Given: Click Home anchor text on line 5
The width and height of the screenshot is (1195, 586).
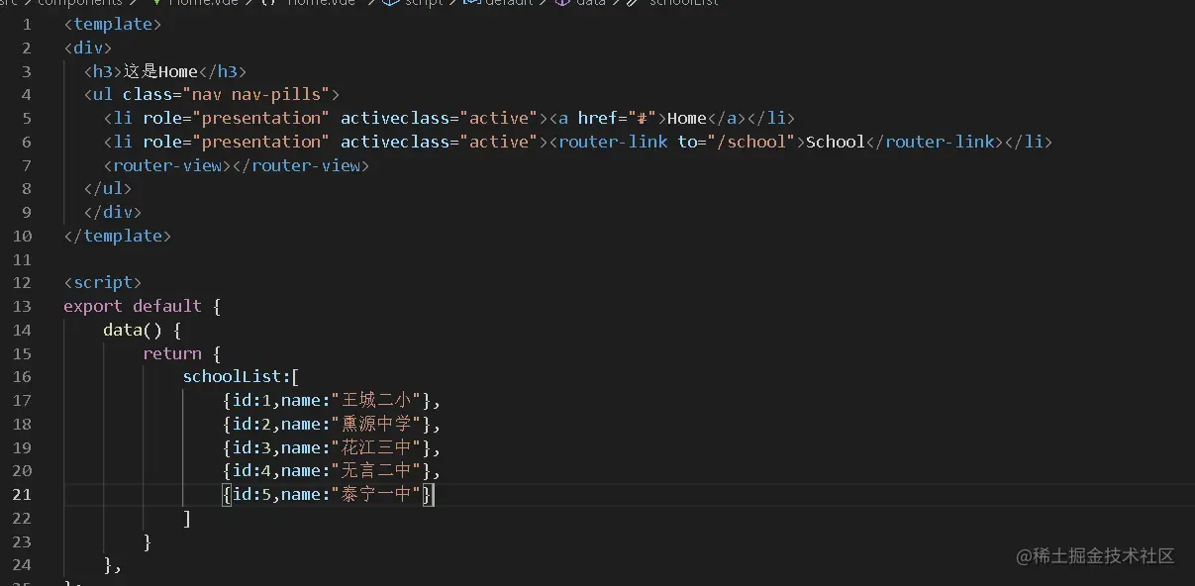Looking at the screenshot, I should point(687,118).
